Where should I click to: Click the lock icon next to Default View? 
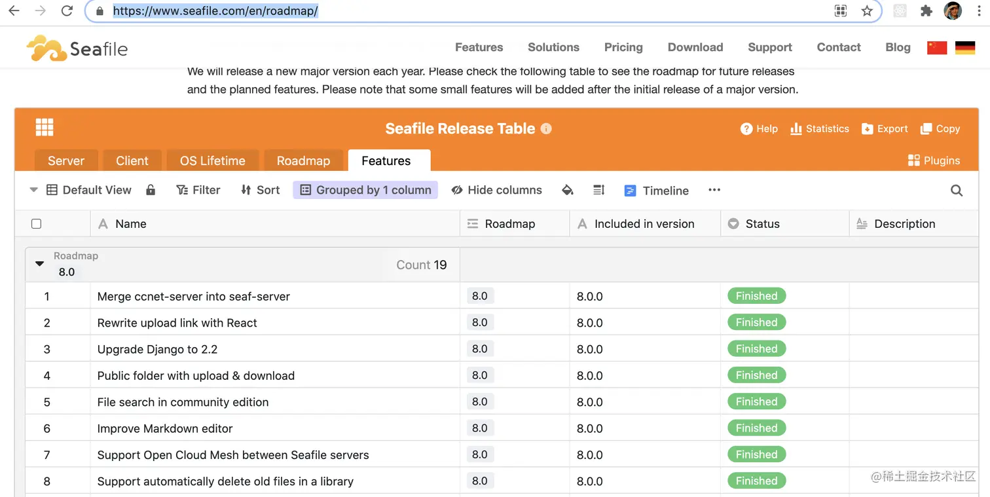point(151,190)
